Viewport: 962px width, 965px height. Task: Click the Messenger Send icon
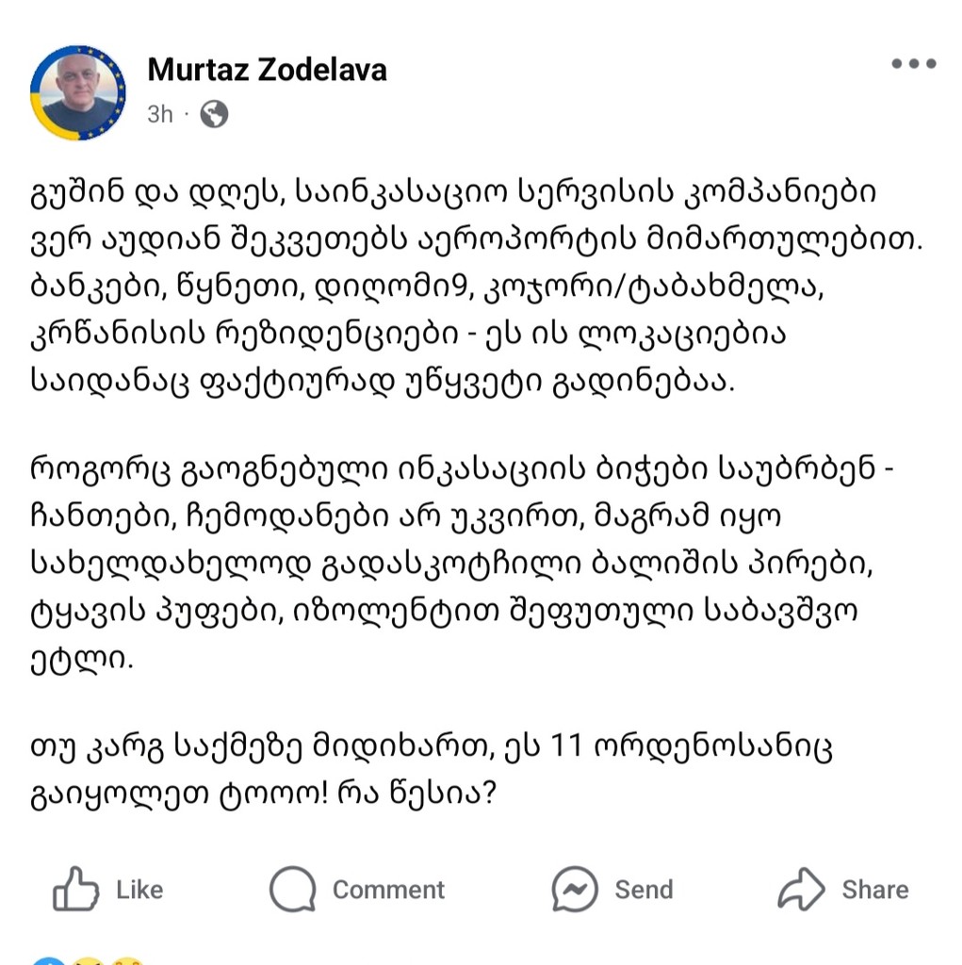pyautogui.click(x=575, y=889)
